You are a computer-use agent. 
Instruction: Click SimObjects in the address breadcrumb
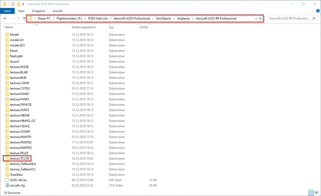pyautogui.click(x=163, y=18)
